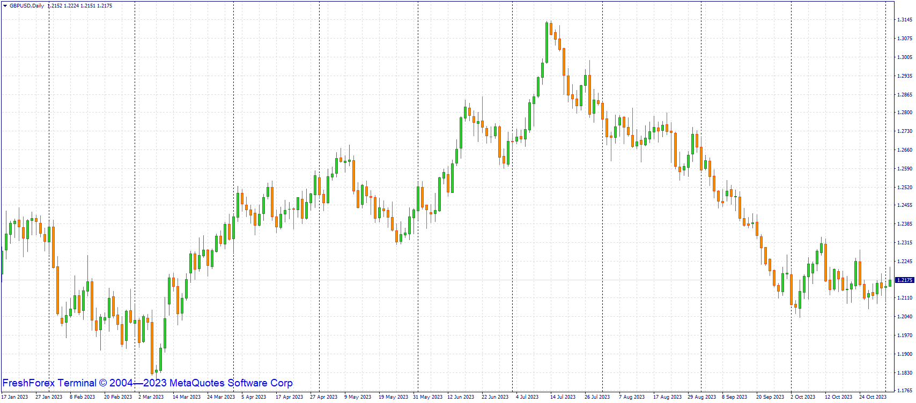Image resolution: width=916 pixels, height=403 pixels.
Task: Click the 24 Oct 2023 date label
Action: 873,397
